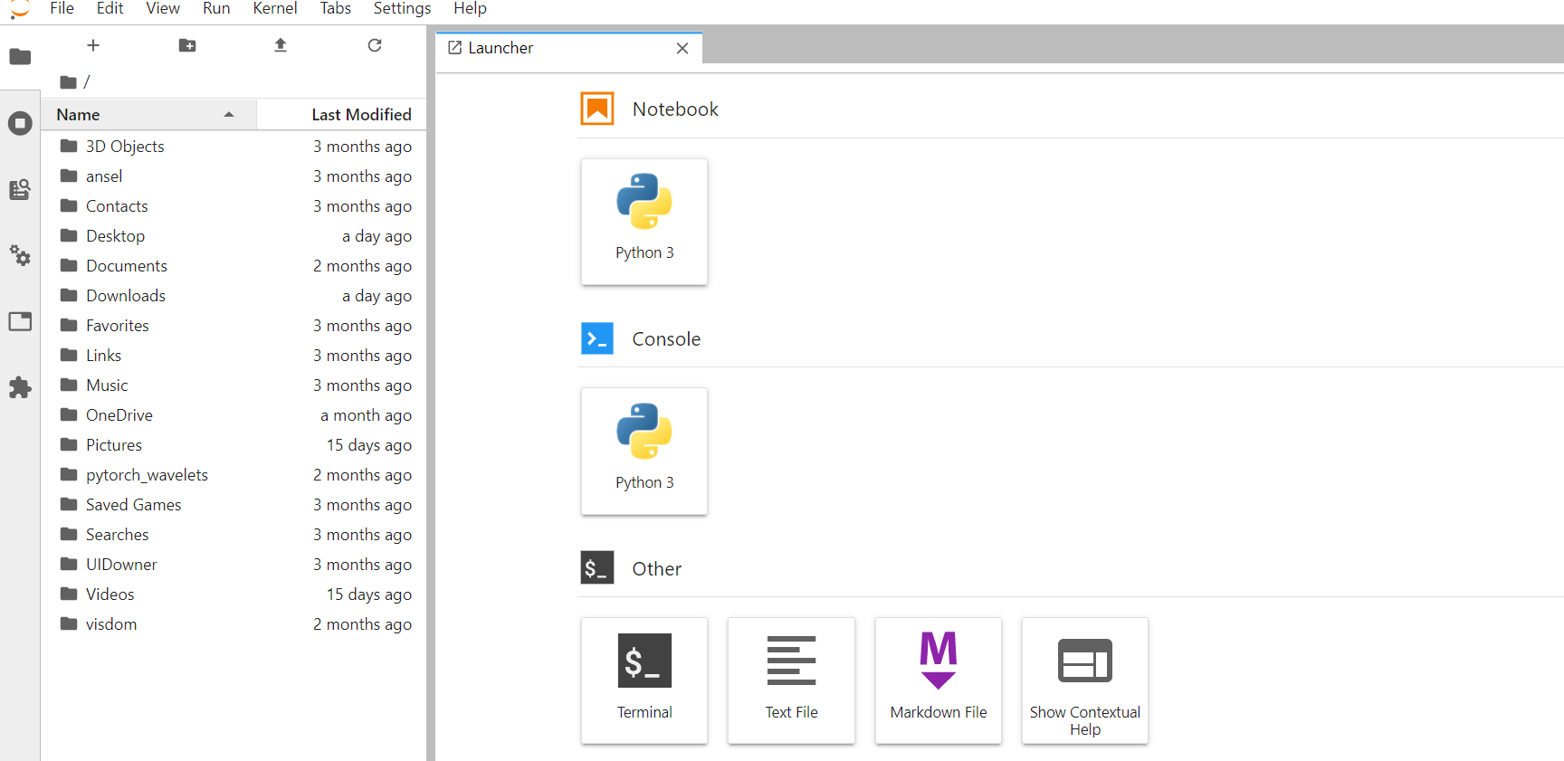The image size is (1564, 761).
Task: Launch a Python 3 console
Action: (x=644, y=452)
